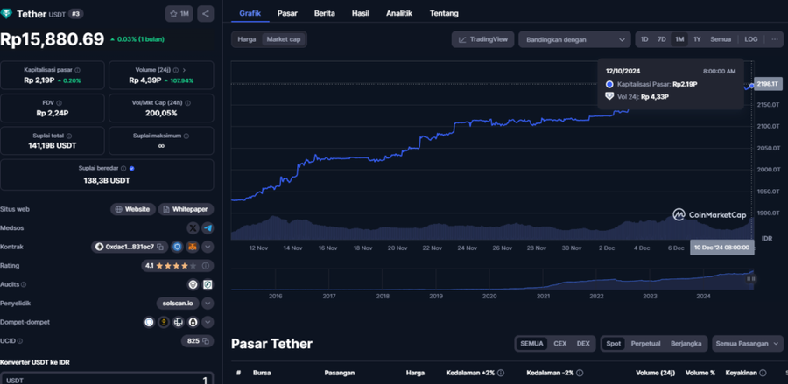Set chart range to Semua
This screenshot has width=788, height=384.
(721, 39)
